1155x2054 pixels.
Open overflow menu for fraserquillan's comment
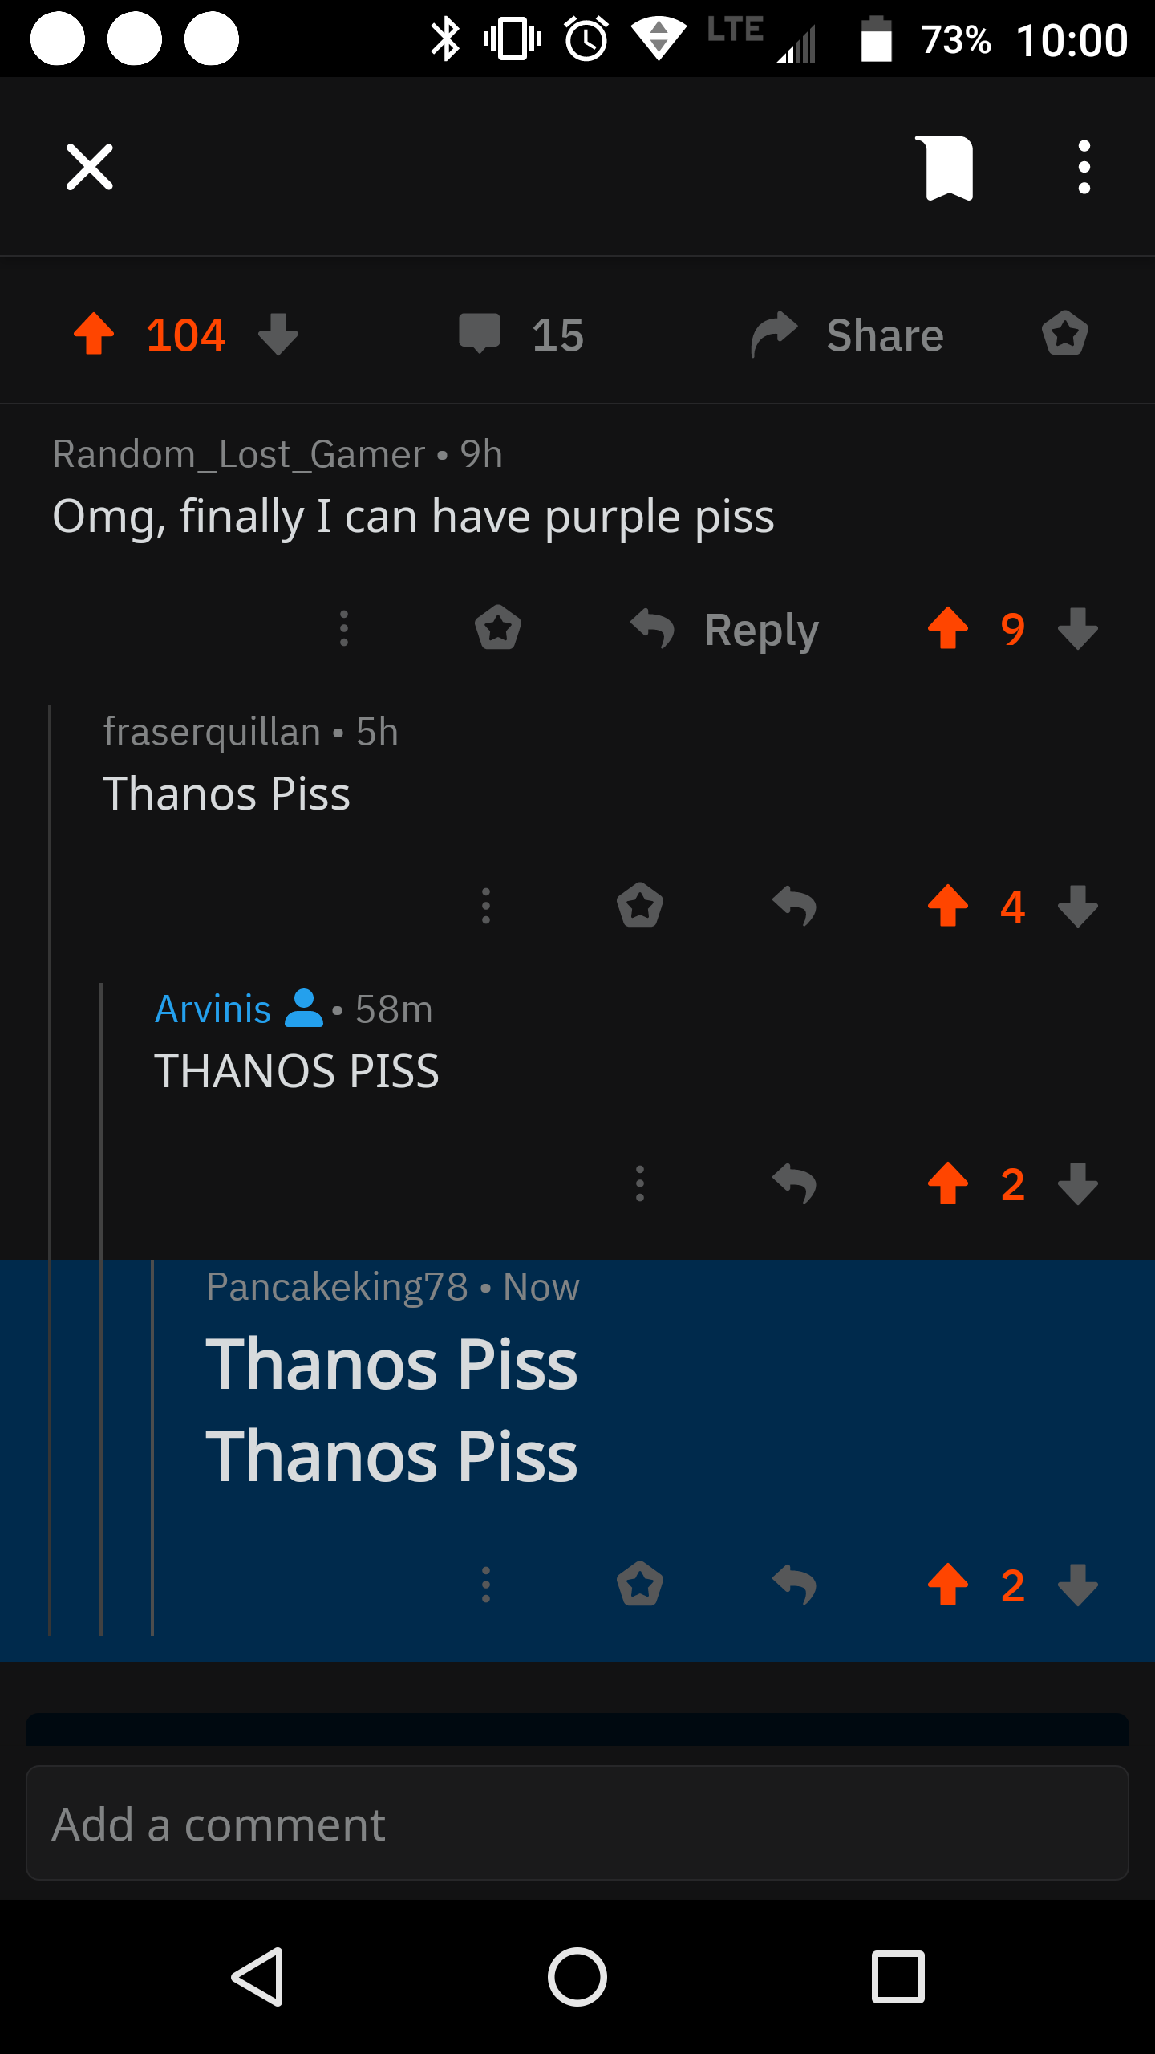click(x=486, y=905)
